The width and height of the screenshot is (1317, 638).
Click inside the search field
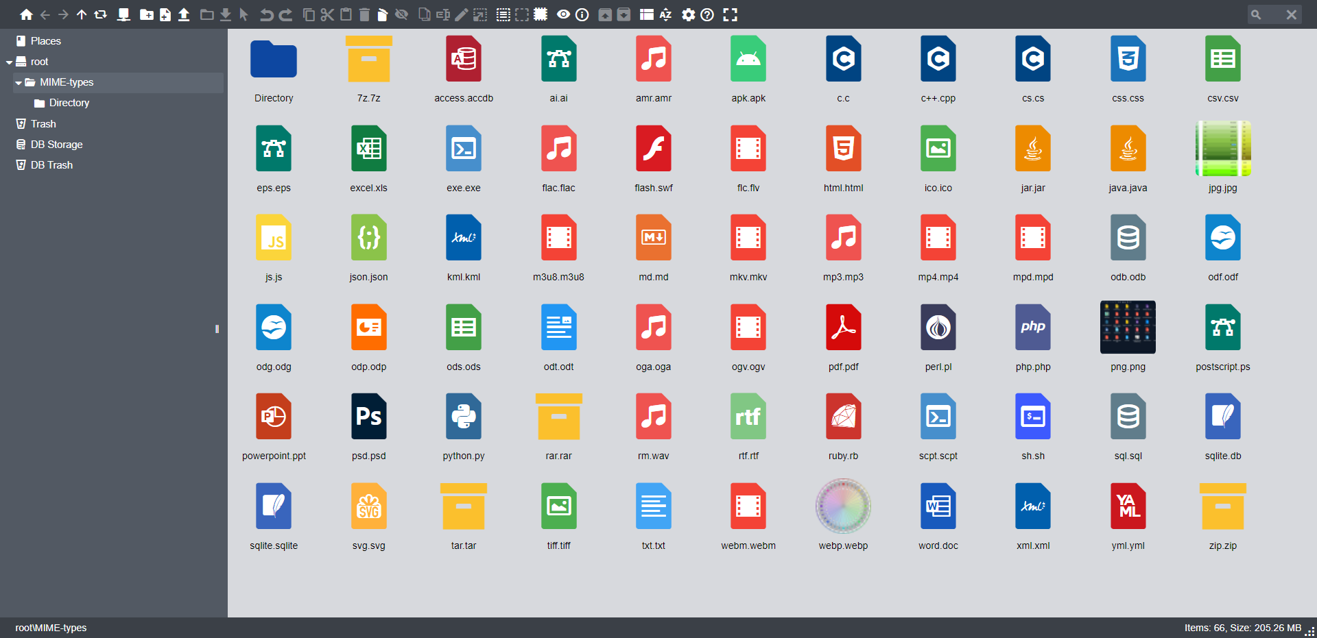click(1273, 14)
